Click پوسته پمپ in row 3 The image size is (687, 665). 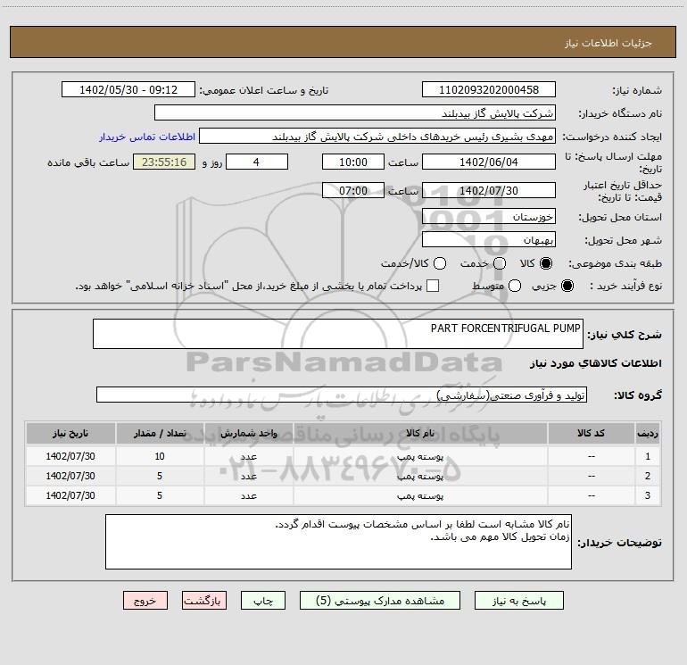(419, 495)
